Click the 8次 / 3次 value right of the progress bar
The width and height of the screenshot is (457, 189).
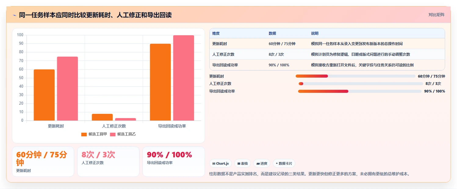[433, 84]
